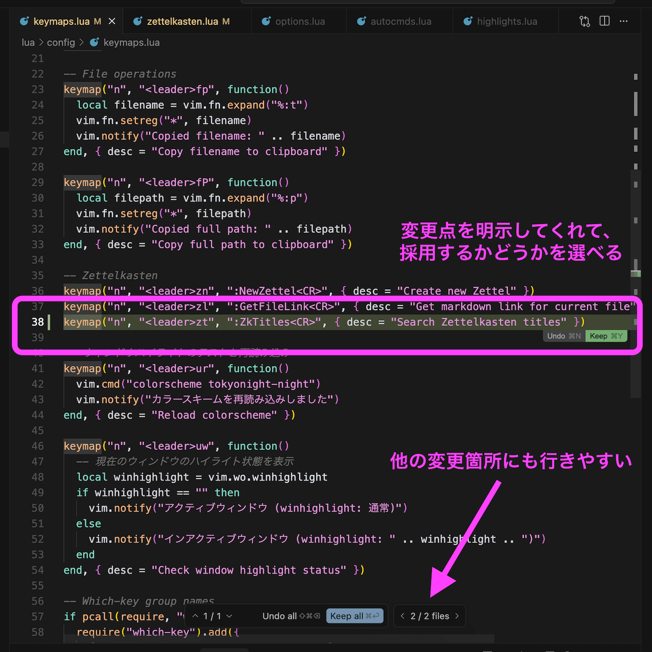Go to the next changed file
652x652 pixels.
(457, 616)
